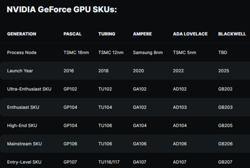Viewport: 250px width, 168px height.
Task: Pick the 2016 launch year cell
Action: (x=68, y=71)
